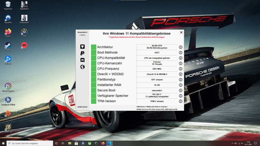
Task: Click the 'Update suchen' link
Action: coord(82,107)
